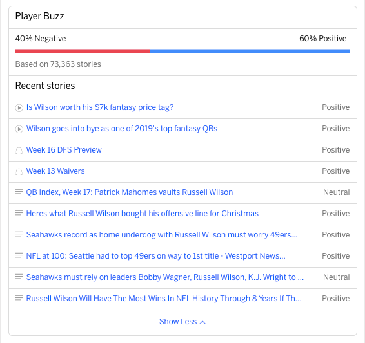Click the headphones icon beside Week 16 DFS Preview

(x=19, y=151)
